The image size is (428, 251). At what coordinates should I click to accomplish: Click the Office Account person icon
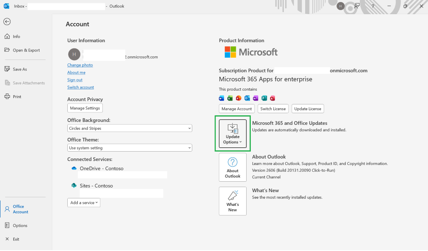coord(7,209)
